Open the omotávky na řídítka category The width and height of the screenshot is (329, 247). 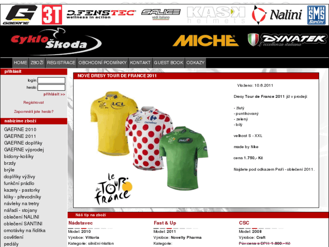tap(24, 230)
